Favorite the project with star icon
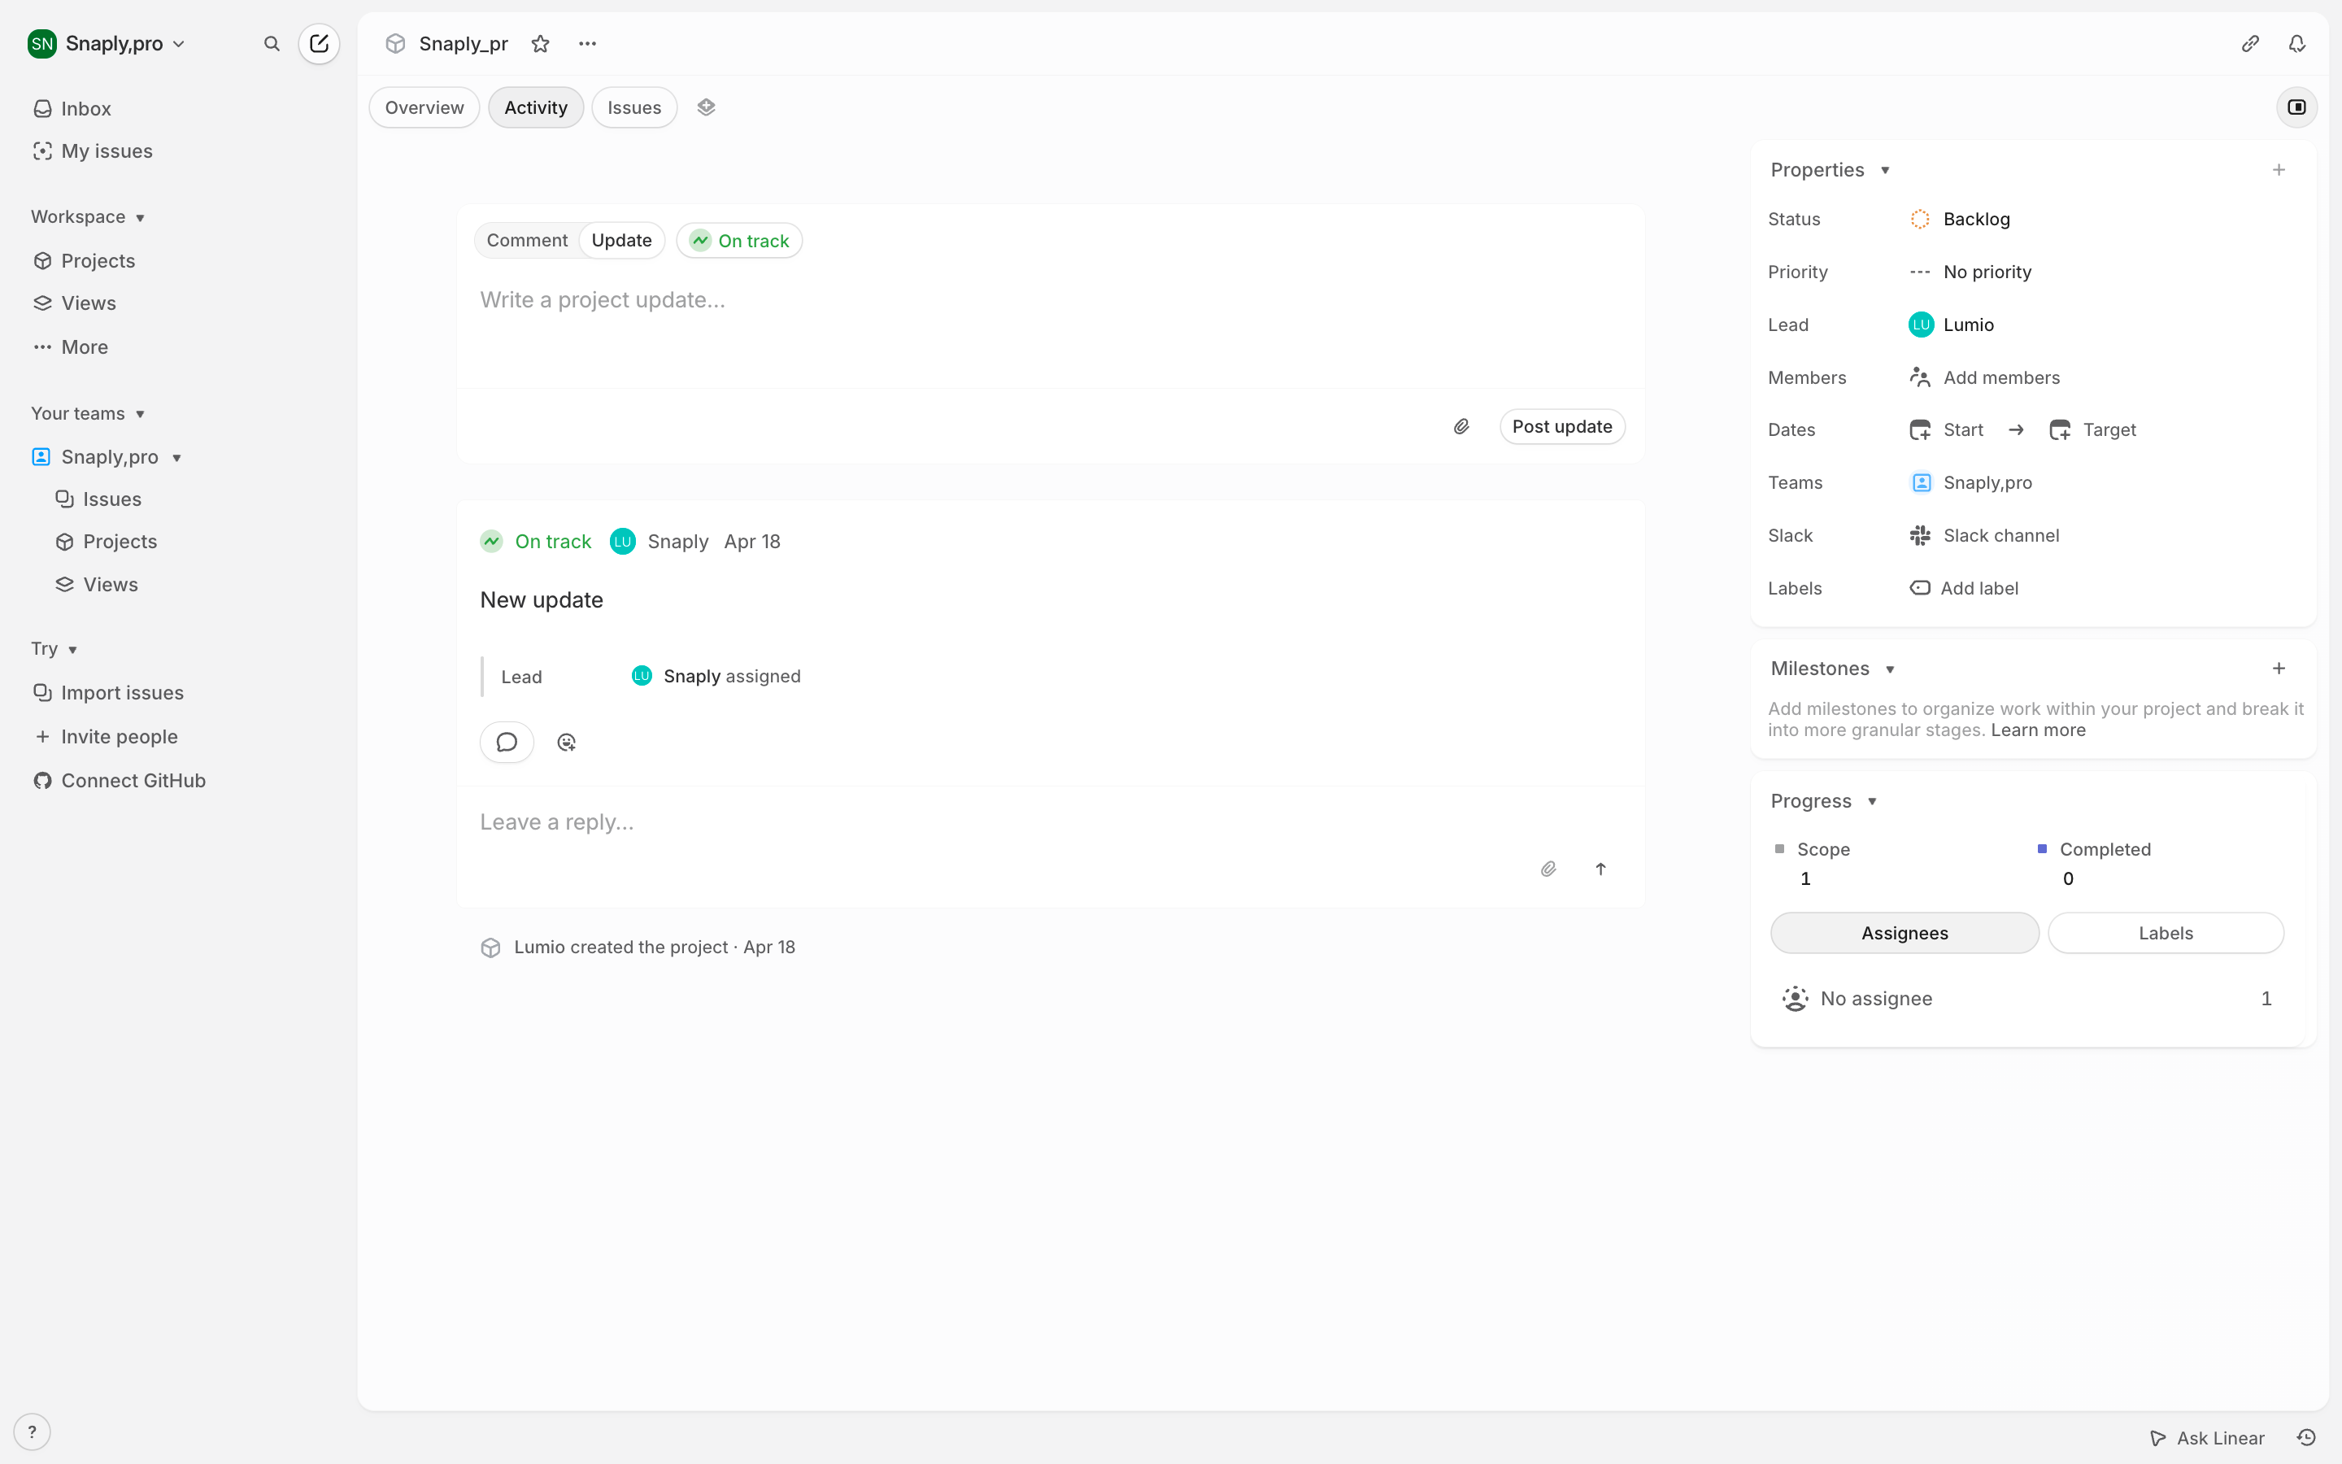The image size is (2342, 1464). coord(540,44)
